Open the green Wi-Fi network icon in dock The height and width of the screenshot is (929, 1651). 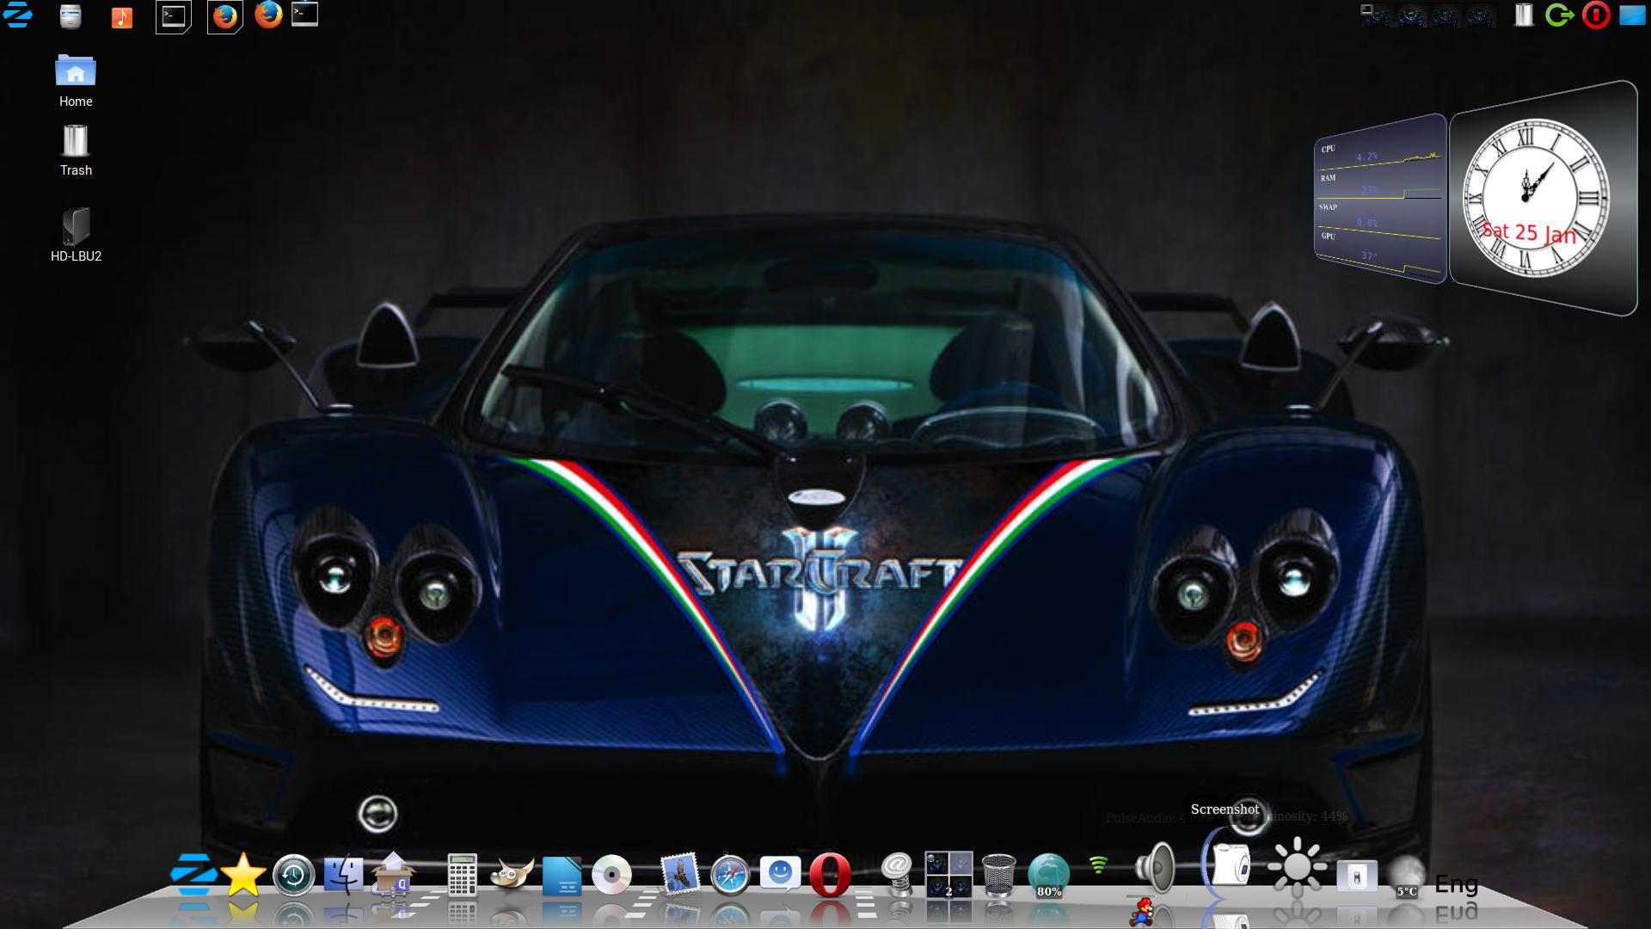[x=1099, y=864]
